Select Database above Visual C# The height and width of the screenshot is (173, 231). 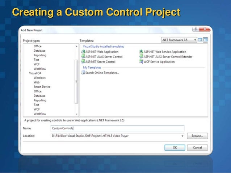coord(39,51)
